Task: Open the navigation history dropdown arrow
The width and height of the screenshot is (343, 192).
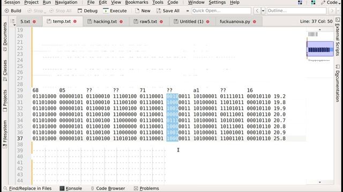Action: (x=263, y=11)
